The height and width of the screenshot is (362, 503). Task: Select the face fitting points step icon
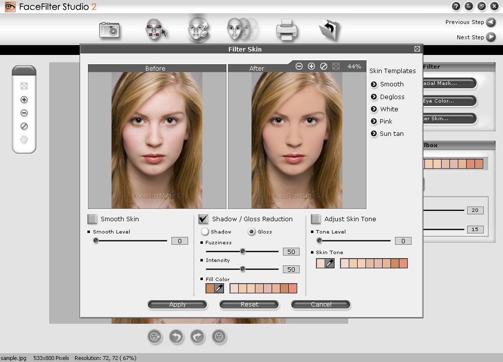[156, 30]
